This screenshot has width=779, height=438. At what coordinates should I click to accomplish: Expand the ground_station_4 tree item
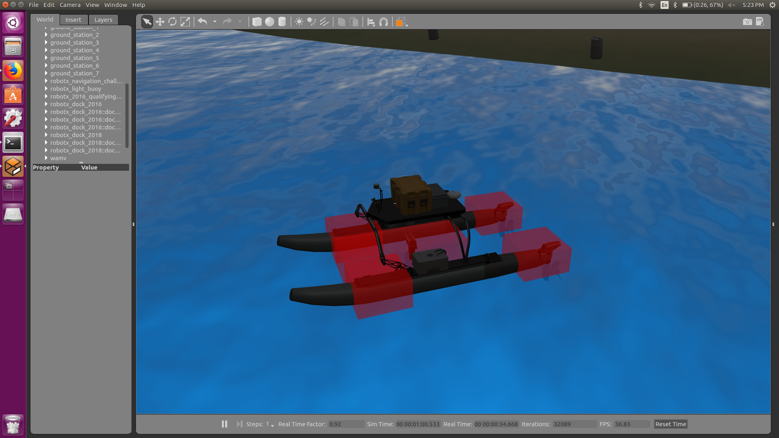(45, 50)
